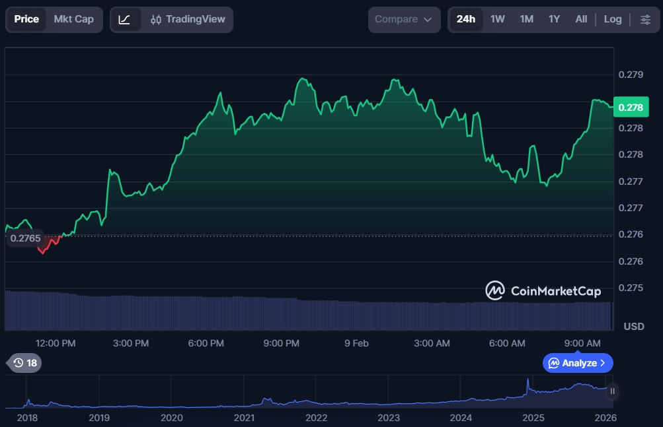Switch to TradingView candlestick chart
663x427 pixels.
click(x=187, y=20)
